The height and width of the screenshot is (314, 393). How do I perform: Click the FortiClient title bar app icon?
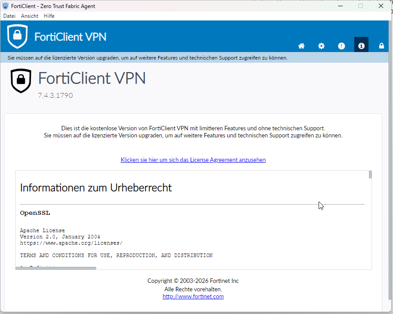coord(5,6)
